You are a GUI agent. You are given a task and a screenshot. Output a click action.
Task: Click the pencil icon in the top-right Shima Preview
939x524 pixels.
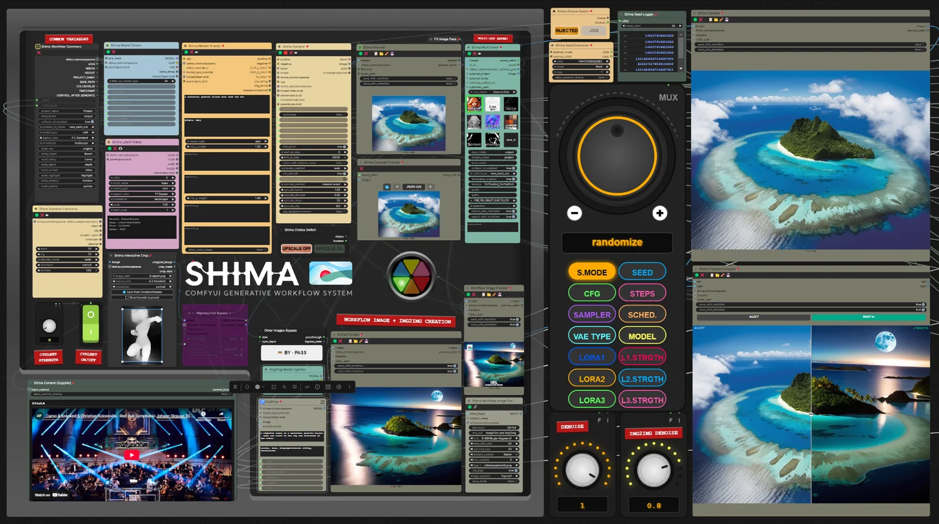pos(721,20)
